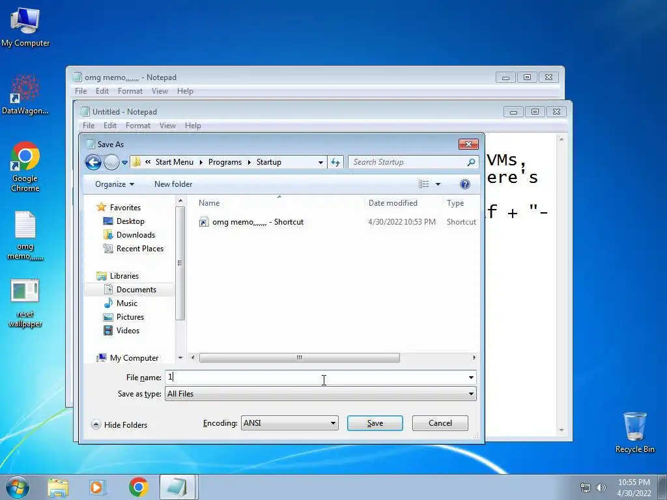Viewport: 667px width, 500px height.
Task: Open File menu in omg memo Notepad
Action: (81, 91)
